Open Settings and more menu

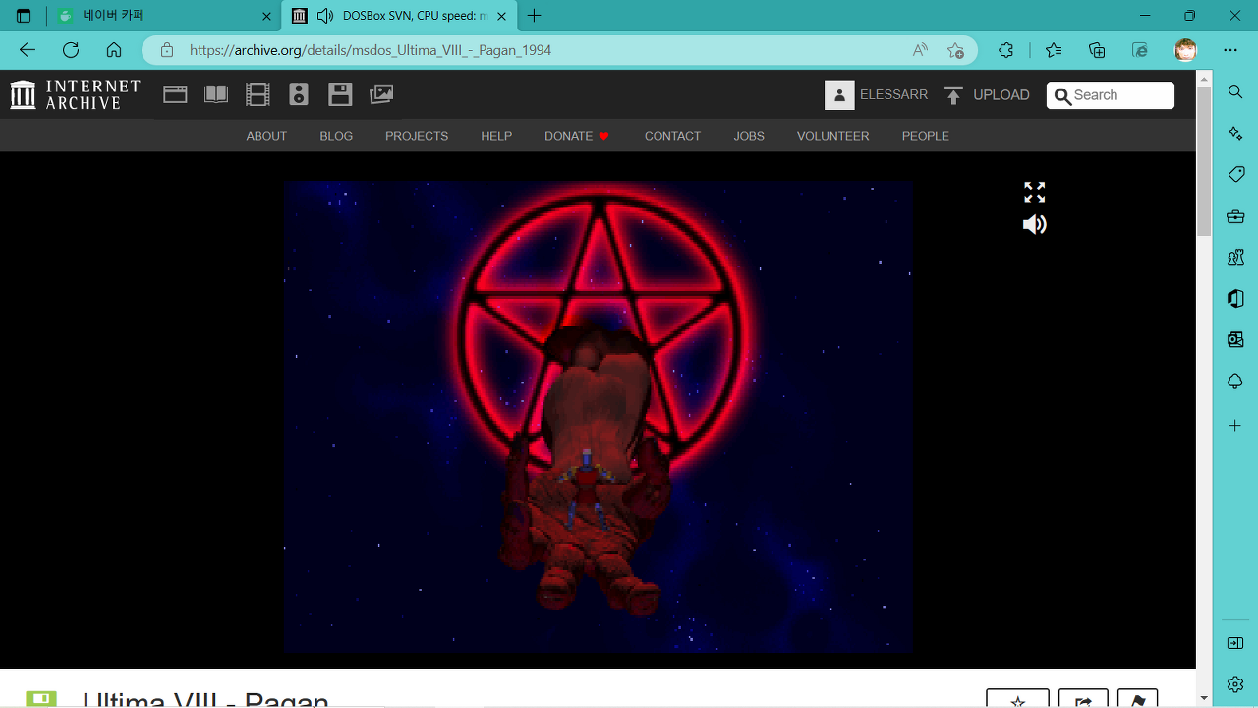click(x=1230, y=50)
